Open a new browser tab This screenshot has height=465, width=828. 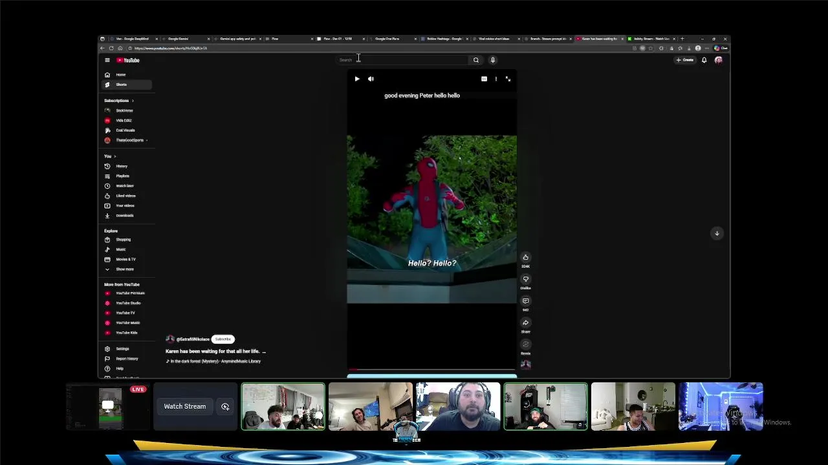click(x=682, y=39)
